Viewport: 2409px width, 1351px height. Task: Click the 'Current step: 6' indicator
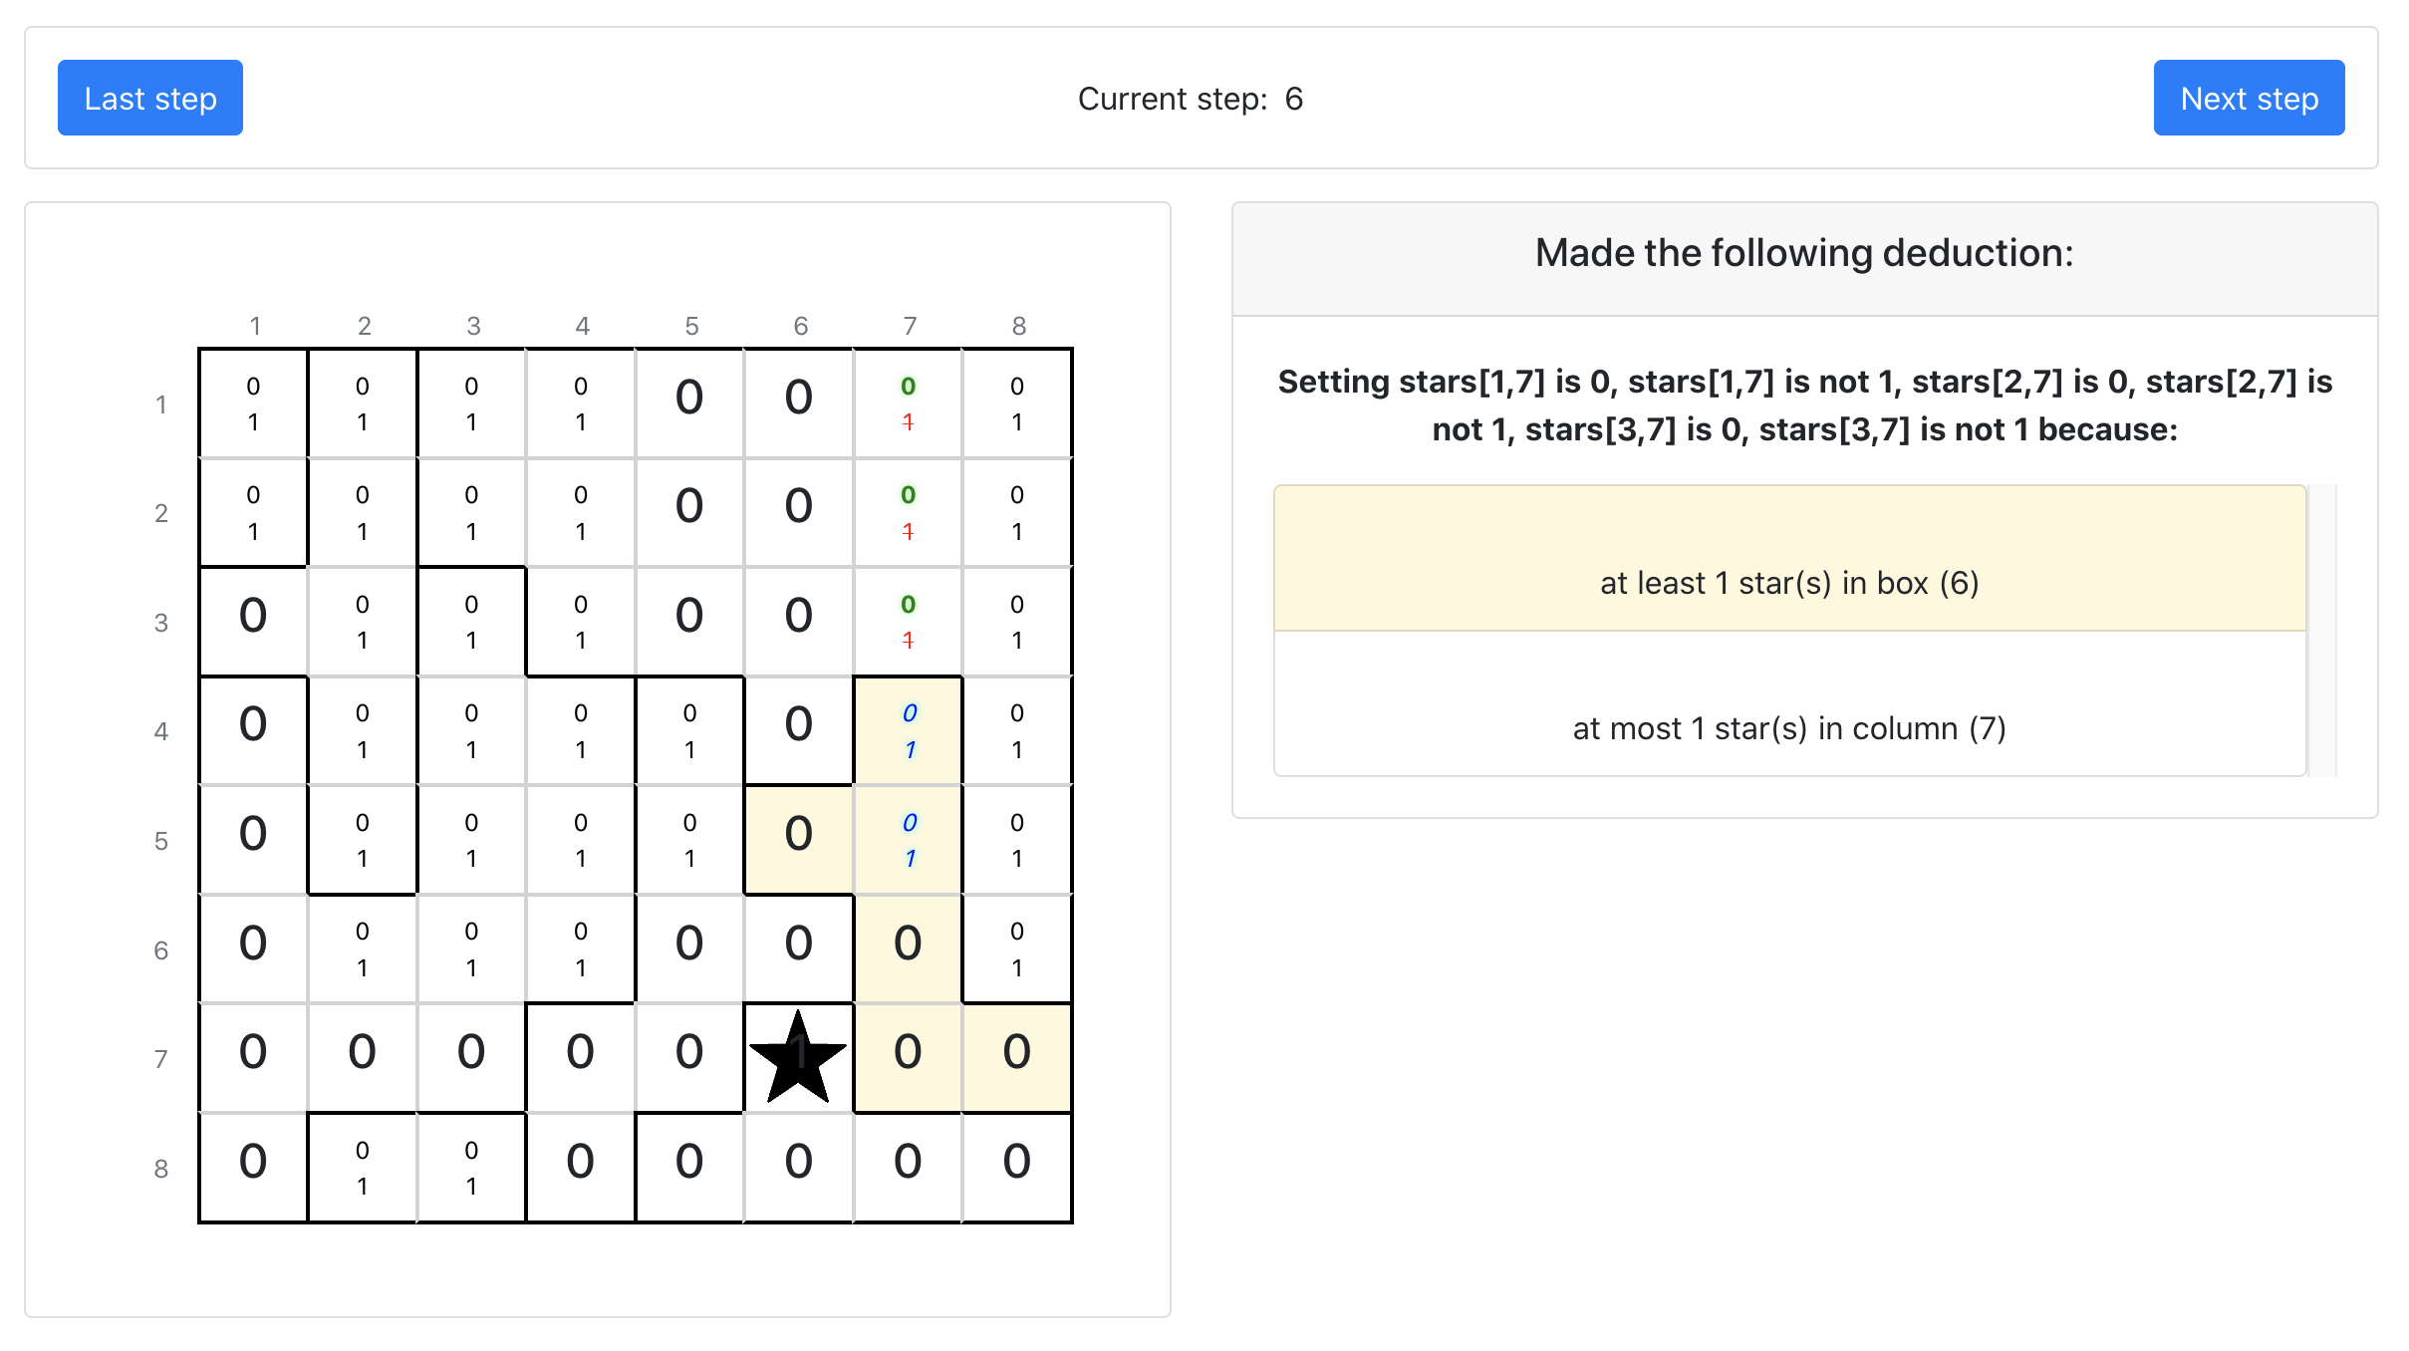pos(1191,99)
